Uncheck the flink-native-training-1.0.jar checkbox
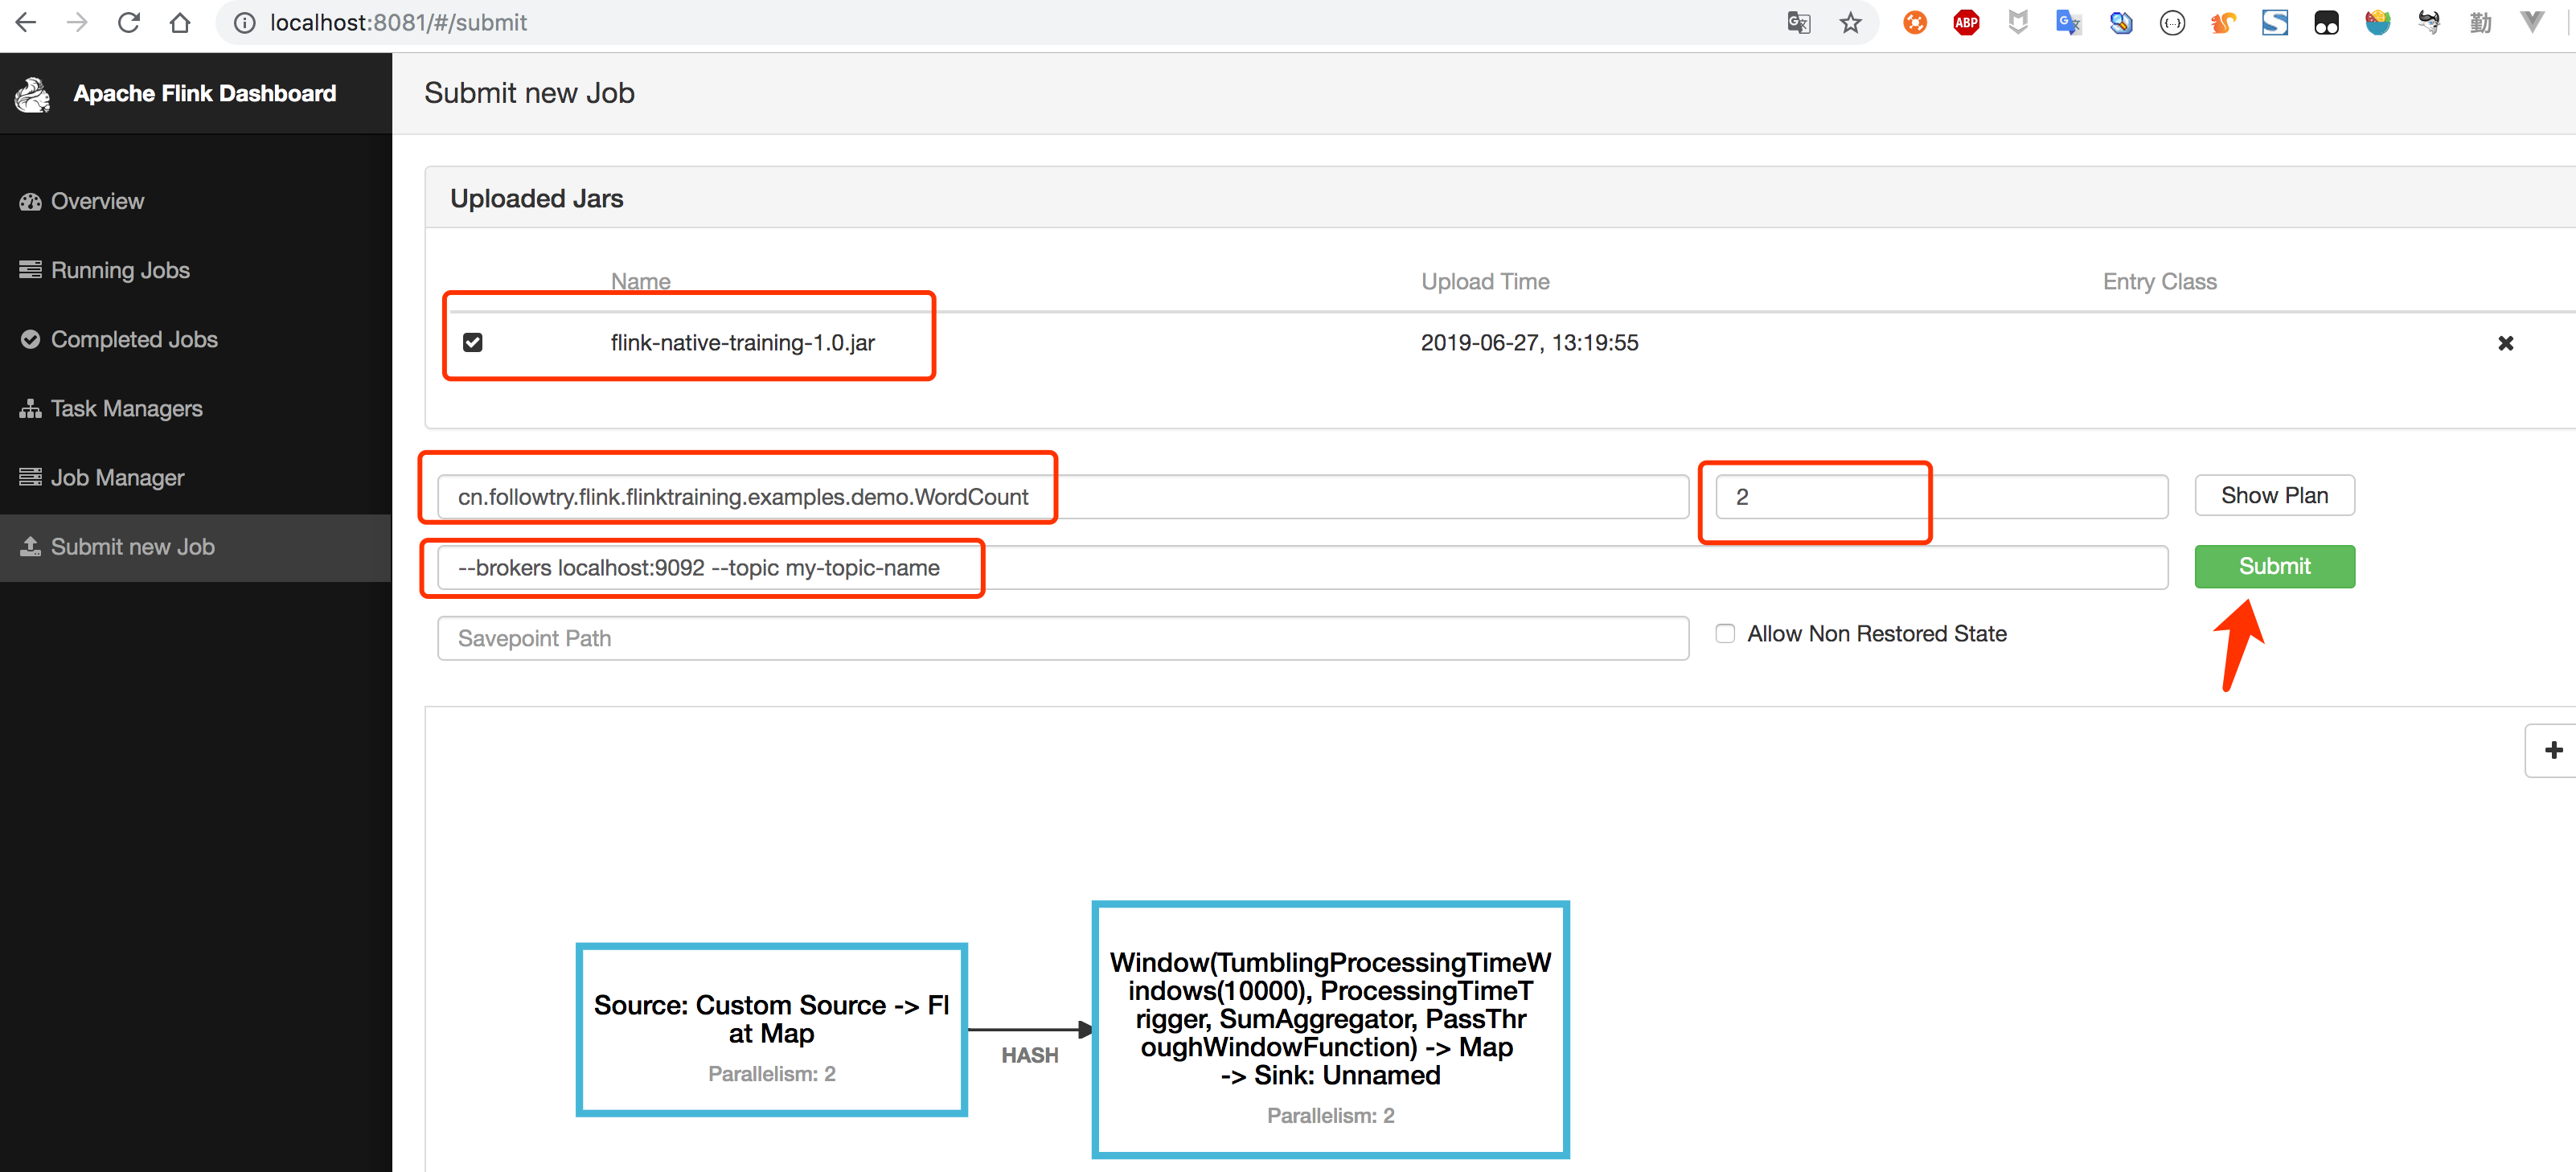Image resolution: width=2576 pixels, height=1172 pixels. (473, 342)
